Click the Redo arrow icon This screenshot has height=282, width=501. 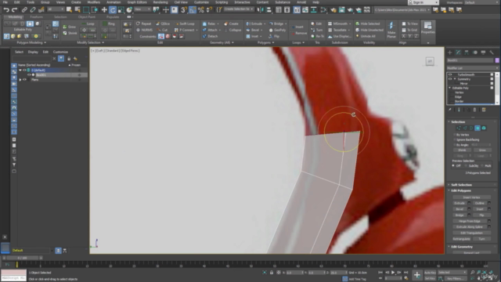tap(14, 10)
